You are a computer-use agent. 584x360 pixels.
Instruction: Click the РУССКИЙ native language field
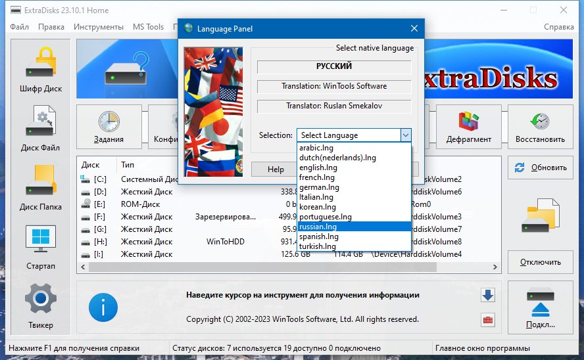point(334,66)
